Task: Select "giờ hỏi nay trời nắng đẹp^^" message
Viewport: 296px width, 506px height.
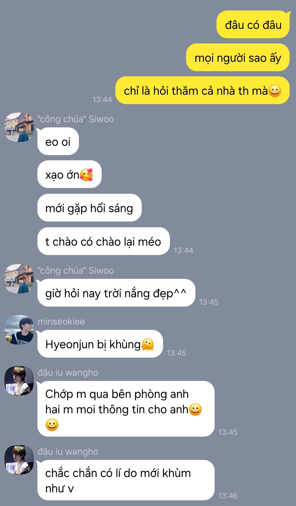Action: 116,293
